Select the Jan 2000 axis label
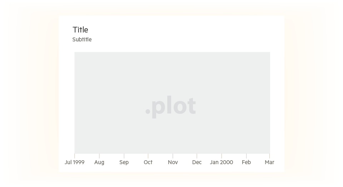 222,162
